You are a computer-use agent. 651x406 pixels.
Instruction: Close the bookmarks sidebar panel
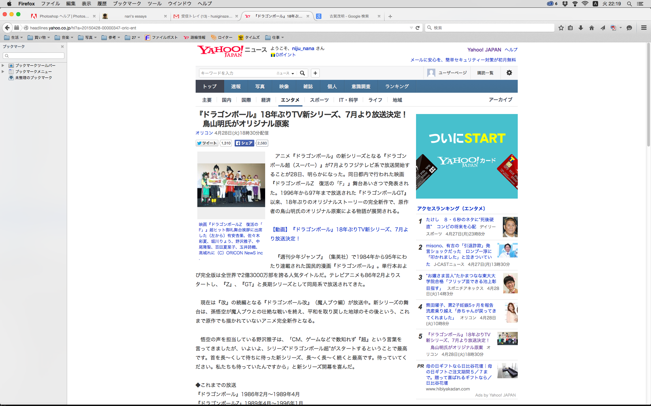click(x=62, y=47)
